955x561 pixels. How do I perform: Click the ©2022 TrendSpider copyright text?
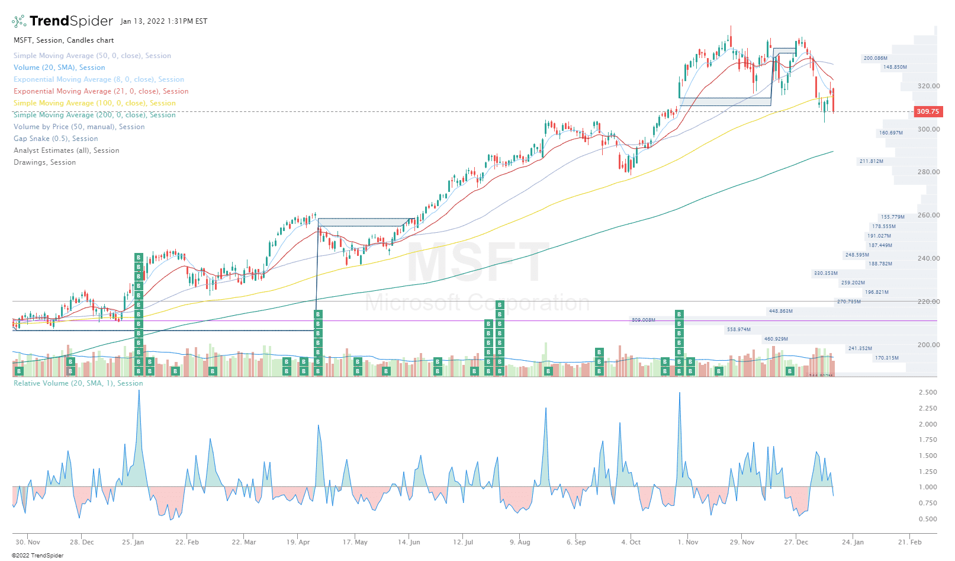point(37,556)
